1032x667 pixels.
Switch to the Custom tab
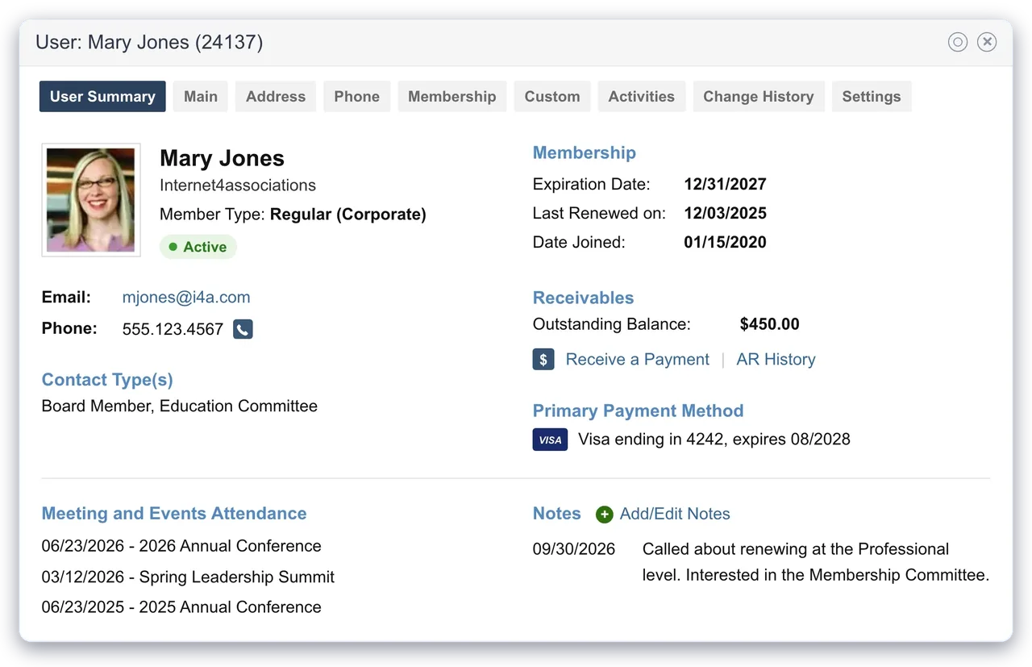[x=552, y=96]
